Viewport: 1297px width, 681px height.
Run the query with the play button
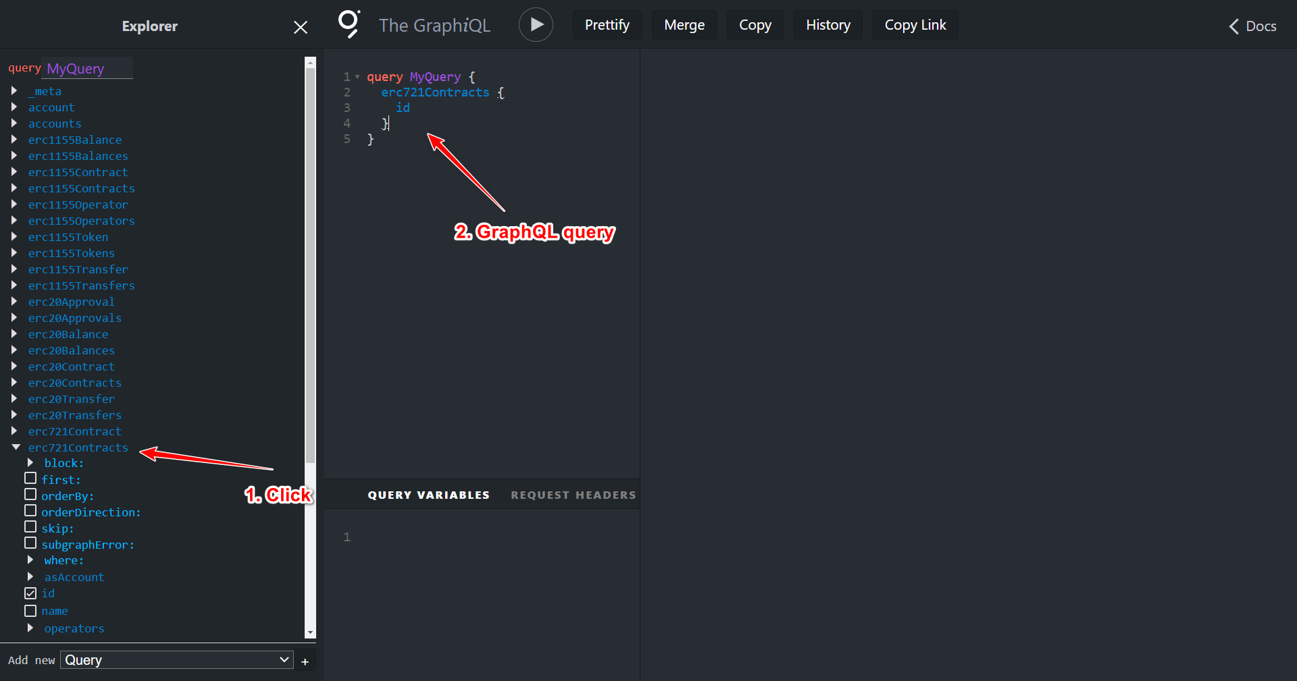click(536, 25)
